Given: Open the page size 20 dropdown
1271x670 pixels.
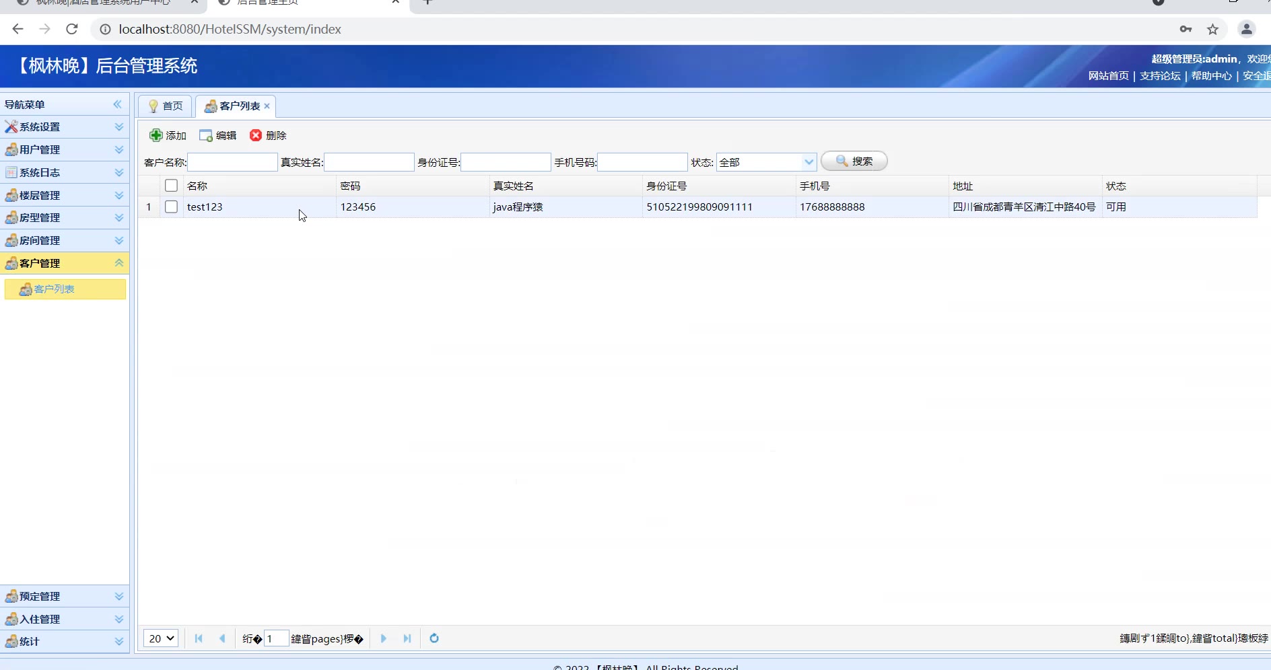Looking at the screenshot, I should pos(161,638).
